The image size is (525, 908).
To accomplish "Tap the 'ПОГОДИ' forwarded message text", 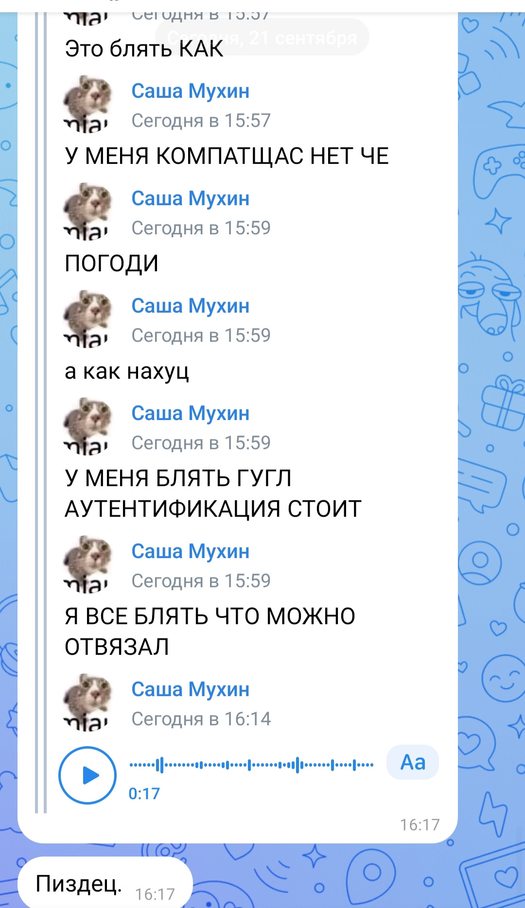I will click(112, 263).
